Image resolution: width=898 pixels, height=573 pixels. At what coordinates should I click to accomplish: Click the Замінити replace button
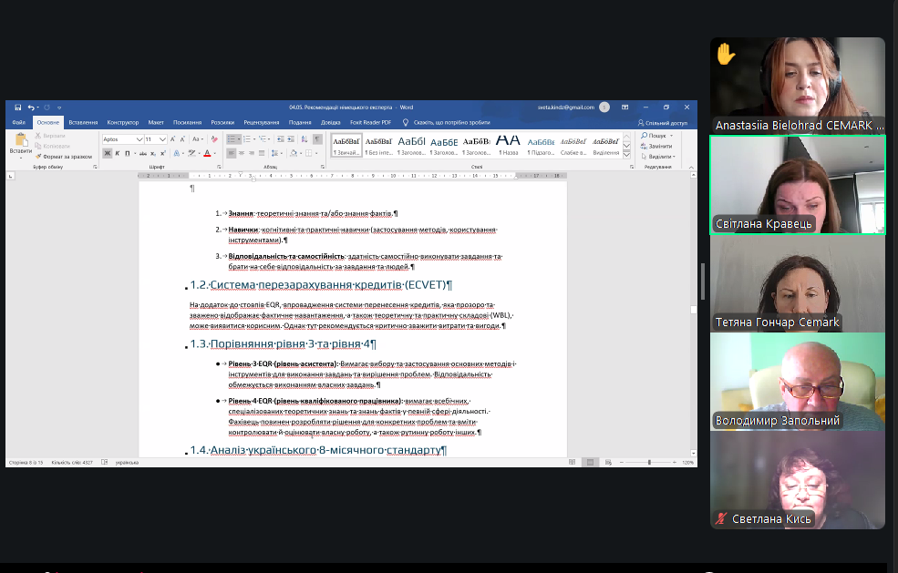(656, 146)
